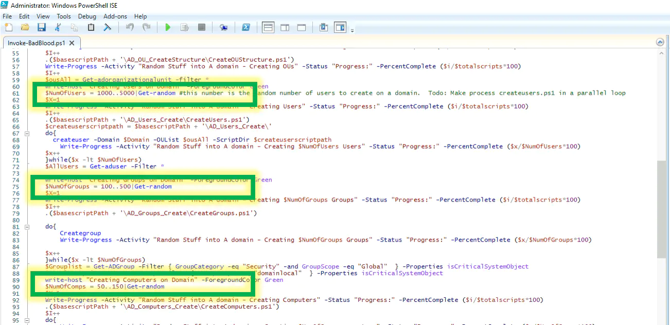This screenshot has height=325, width=670.
Task: Launch PowerShell.exe from the toolbar
Action: [246, 28]
